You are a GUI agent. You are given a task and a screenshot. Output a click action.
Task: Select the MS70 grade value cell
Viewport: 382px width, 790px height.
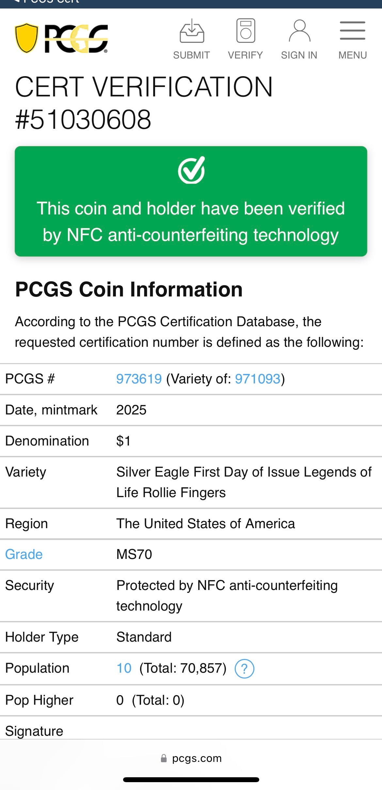pos(134,554)
